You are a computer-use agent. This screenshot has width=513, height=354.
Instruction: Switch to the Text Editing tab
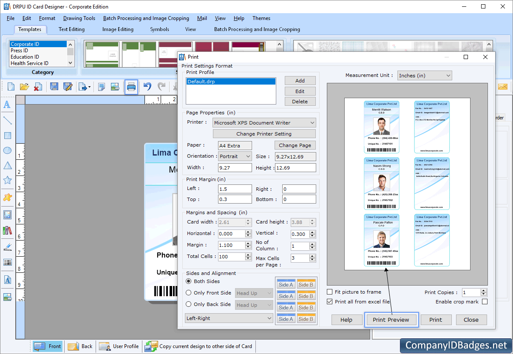(x=71, y=29)
